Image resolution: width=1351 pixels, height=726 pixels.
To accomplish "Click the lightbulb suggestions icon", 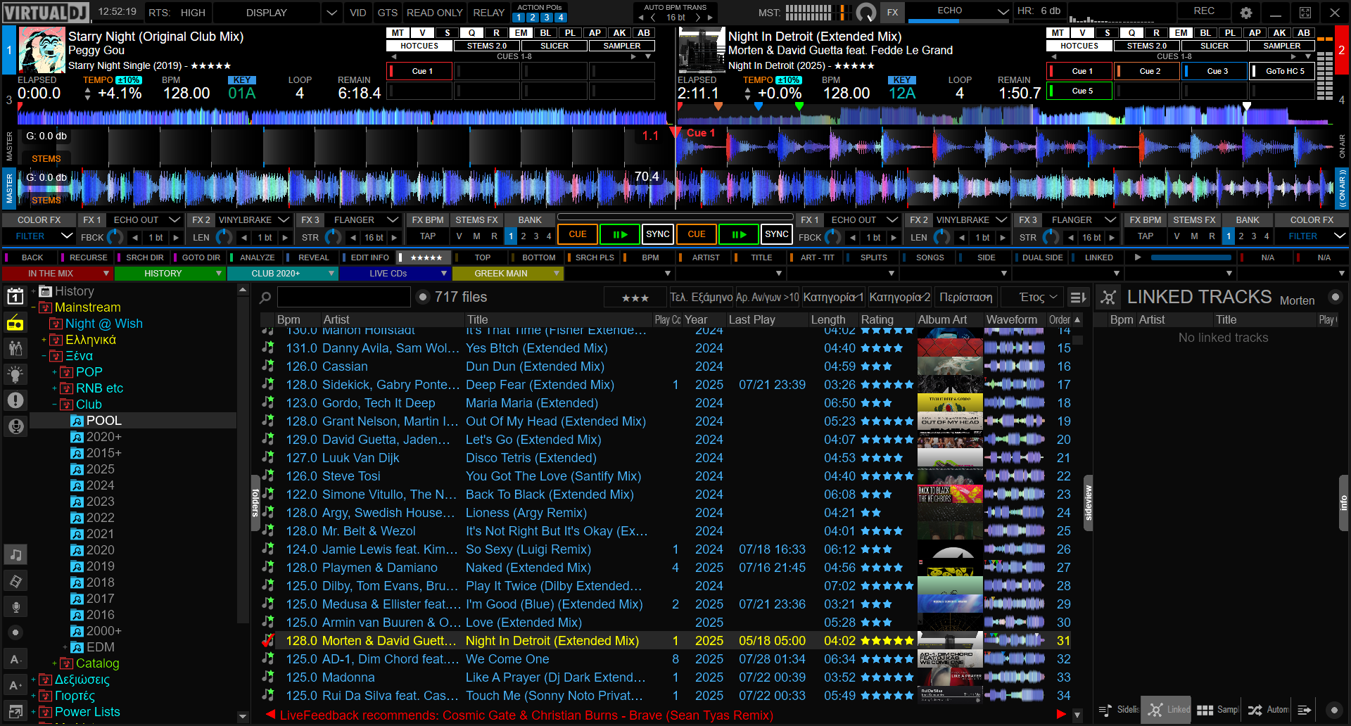I will (x=15, y=374).
